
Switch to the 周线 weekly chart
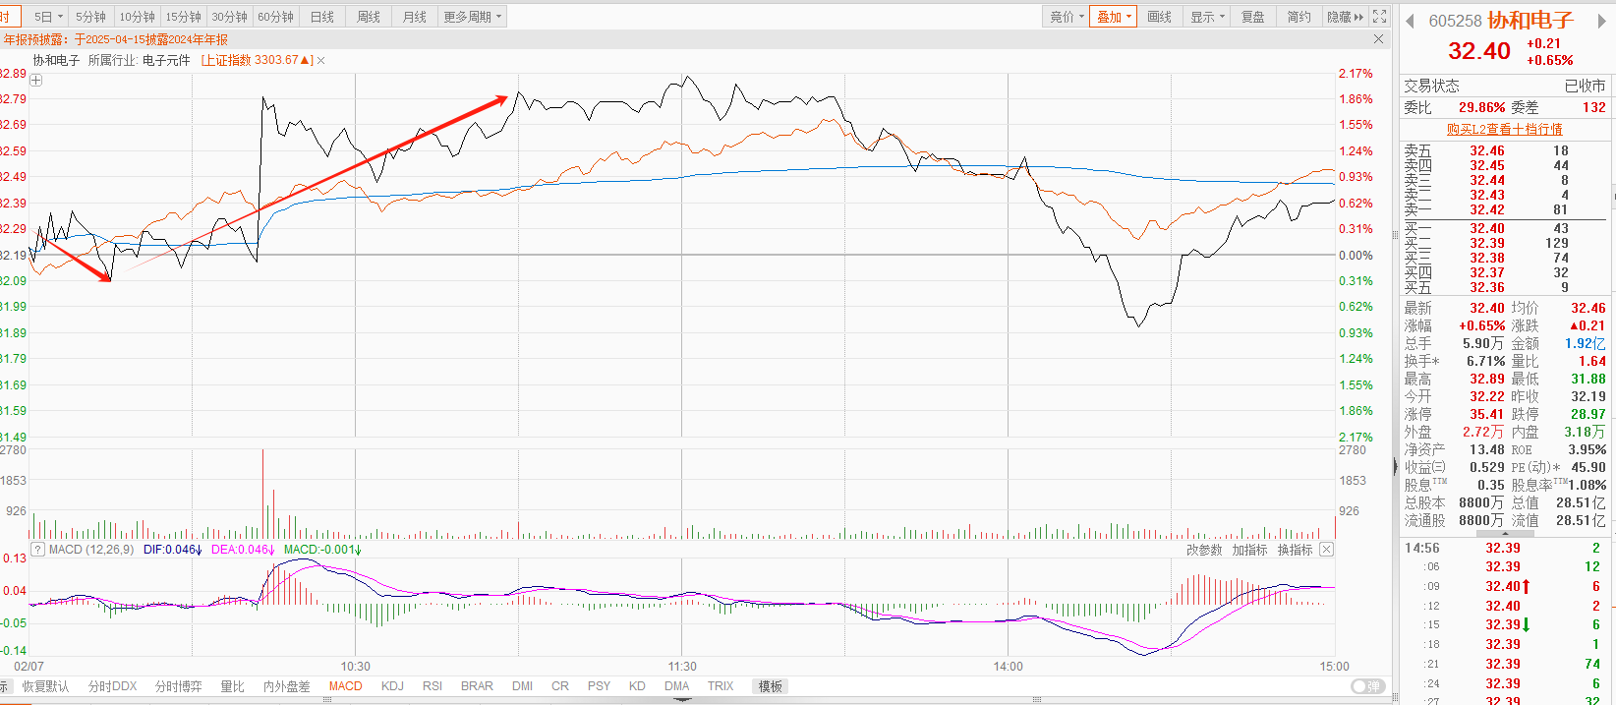coord(369,17)
